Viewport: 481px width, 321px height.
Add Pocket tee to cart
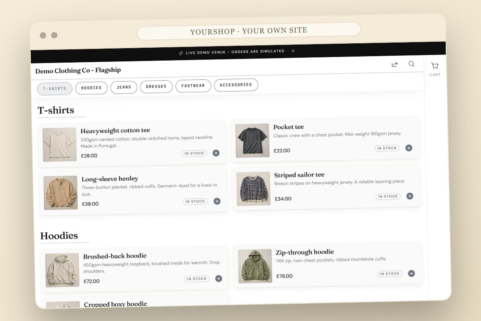[x=409, y=148]
